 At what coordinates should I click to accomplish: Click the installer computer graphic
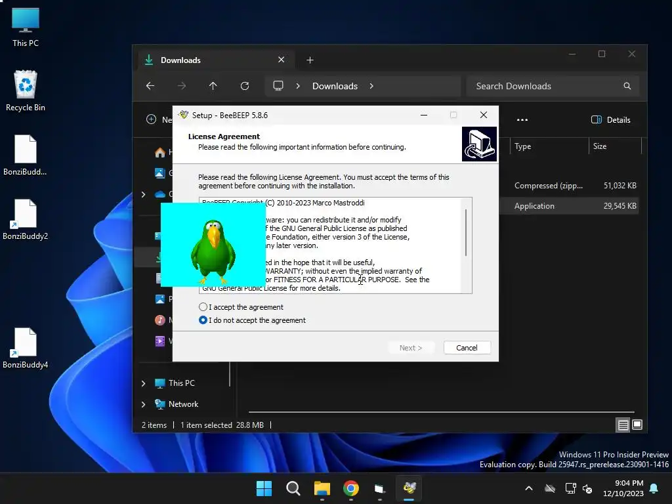(x=479, y=144)
